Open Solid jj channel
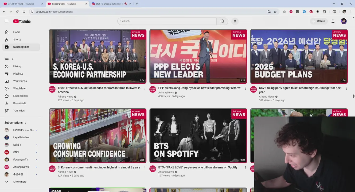The image size is (355, 192). pyautogui.click(x=21, y=145)
